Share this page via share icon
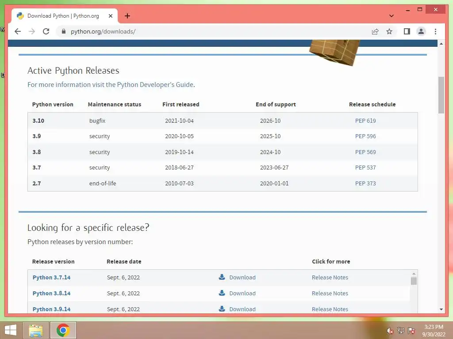The image size is (453, 339). (x=375, y=31)
